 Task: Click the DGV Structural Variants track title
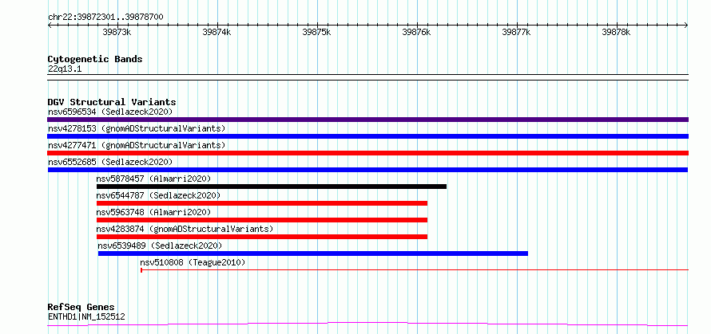112,102
